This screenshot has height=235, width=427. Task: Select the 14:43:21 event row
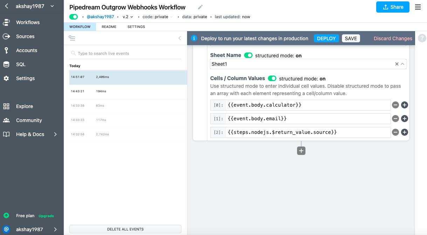(x=128, y=91)
